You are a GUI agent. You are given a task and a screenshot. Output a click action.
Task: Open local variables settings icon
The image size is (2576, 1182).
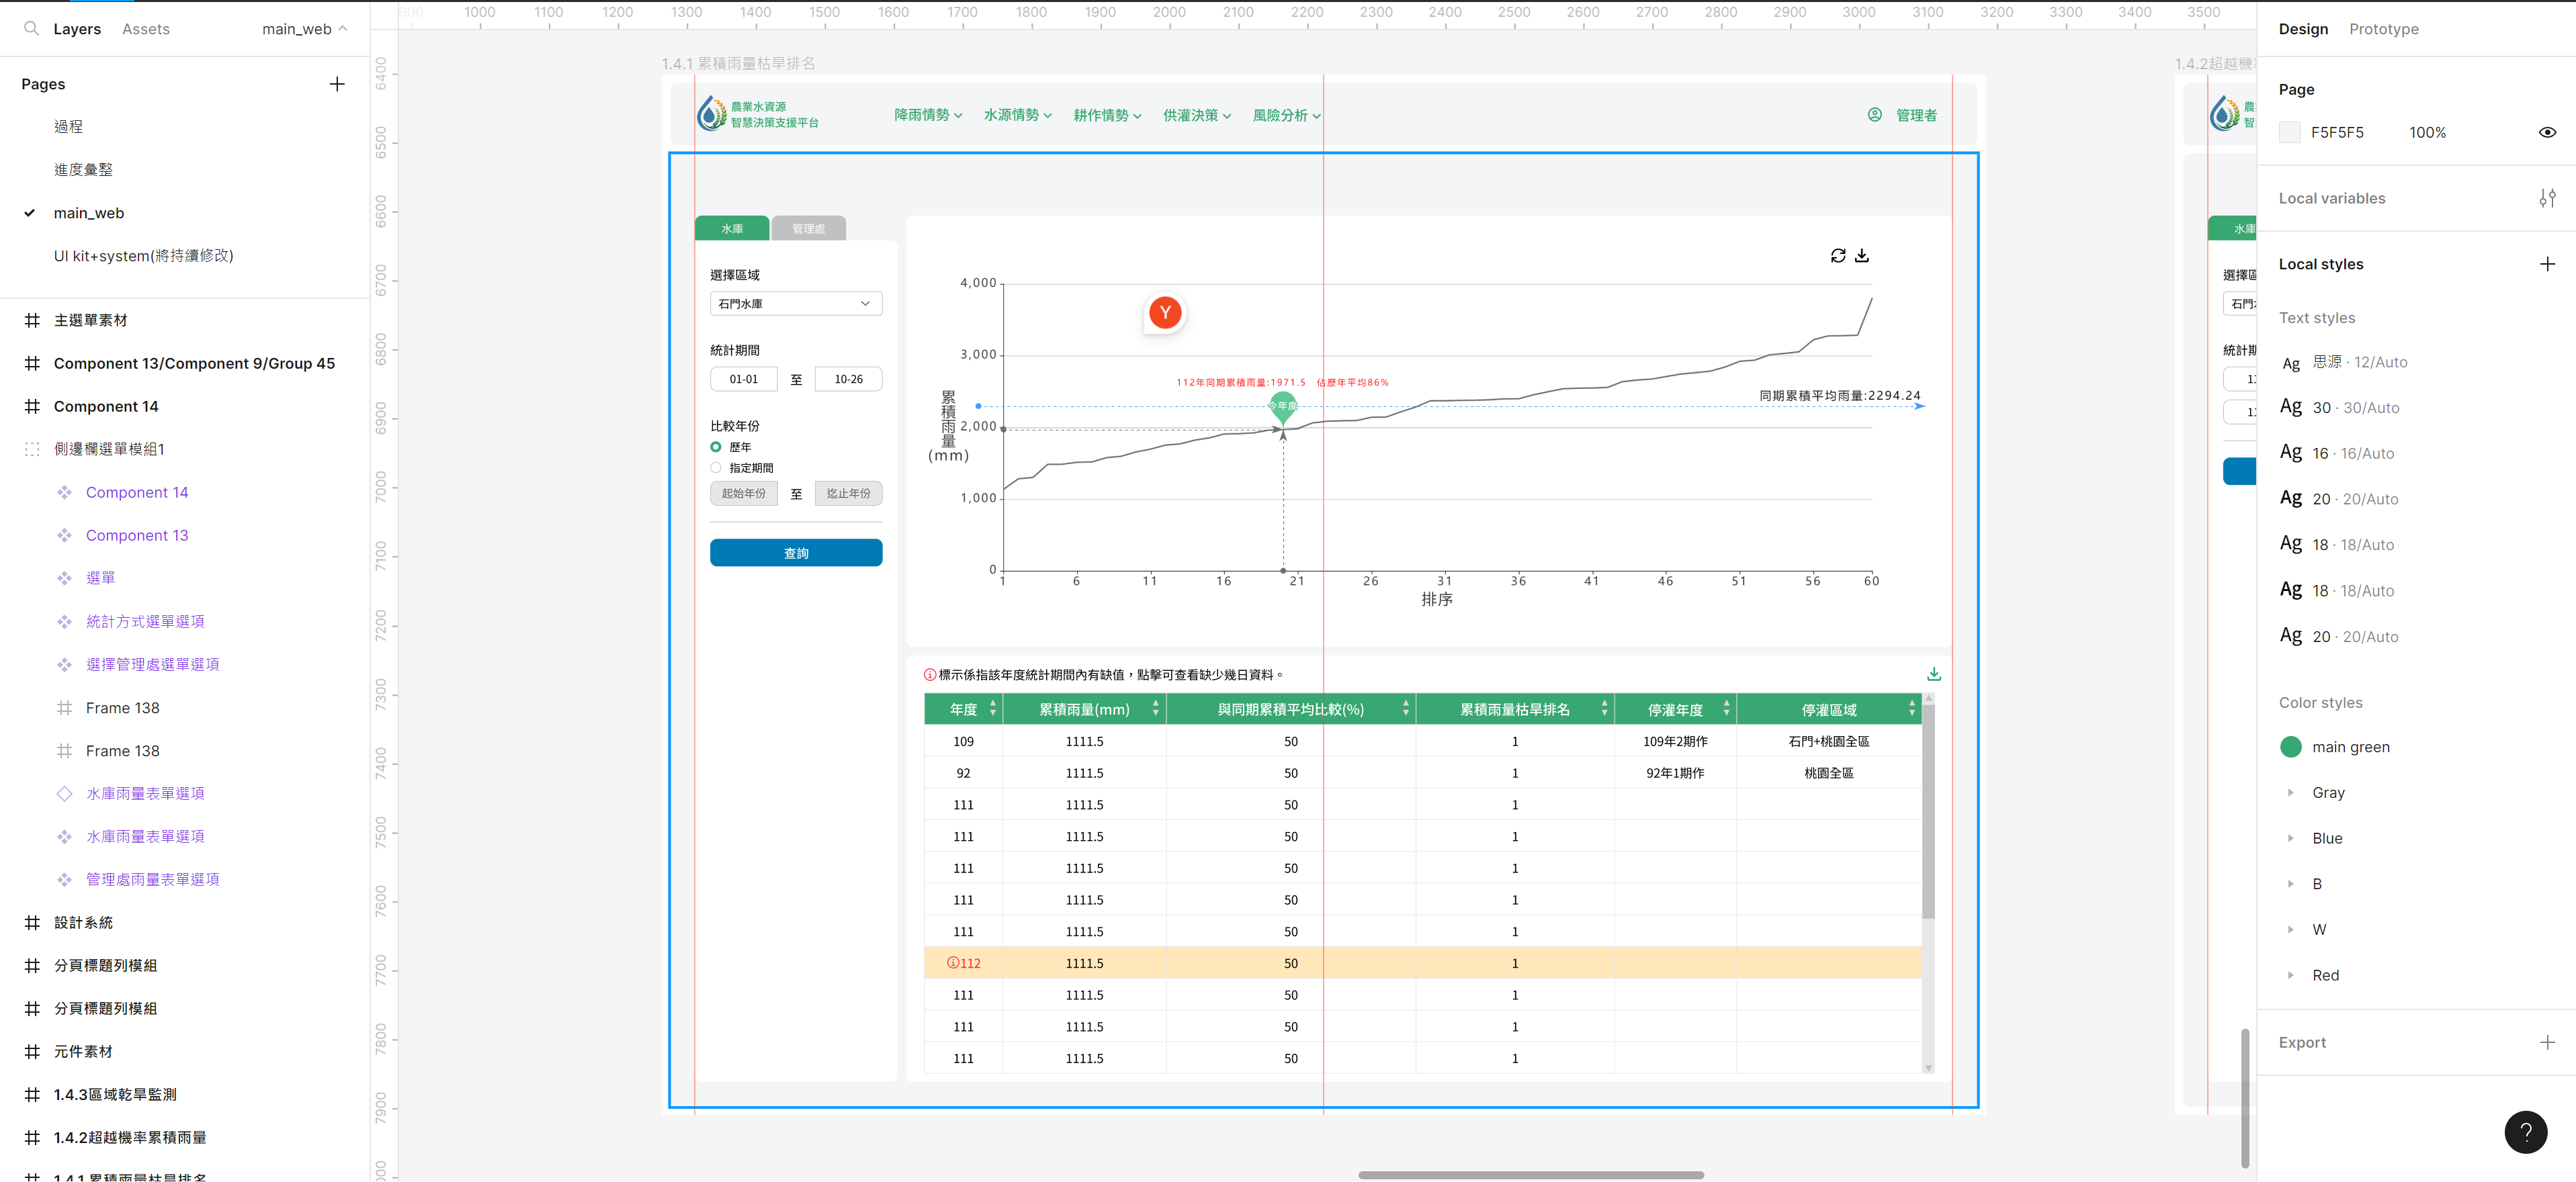click(2547, 198)
